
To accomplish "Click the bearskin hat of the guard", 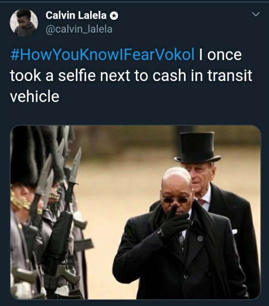I will [23, 156].
